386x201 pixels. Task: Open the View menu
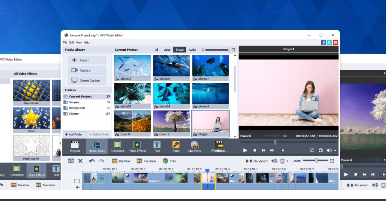click(79, 42)
